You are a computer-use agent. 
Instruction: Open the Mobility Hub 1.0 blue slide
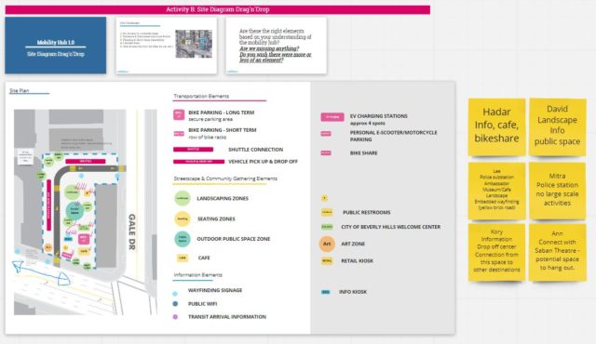(x=56, y=46)
